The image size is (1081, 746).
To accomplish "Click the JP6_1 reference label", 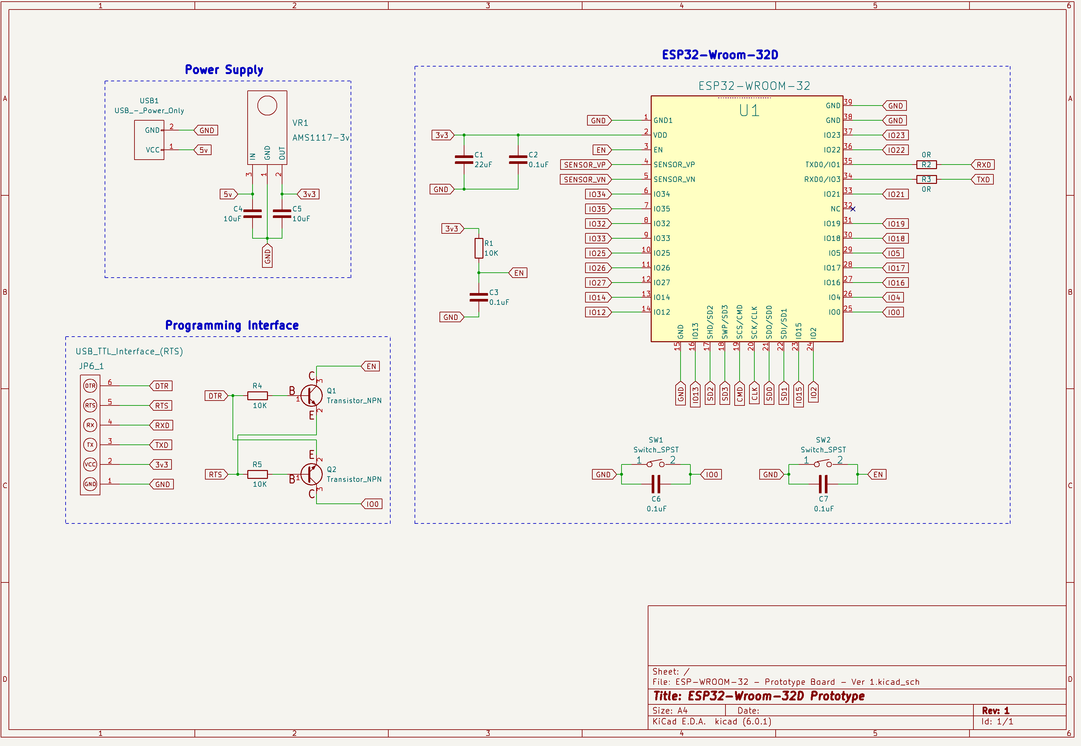I will (x=91, y=366).
